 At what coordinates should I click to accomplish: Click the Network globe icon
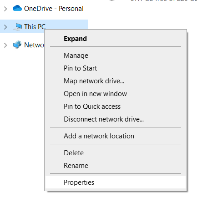(x=17, y=45)
